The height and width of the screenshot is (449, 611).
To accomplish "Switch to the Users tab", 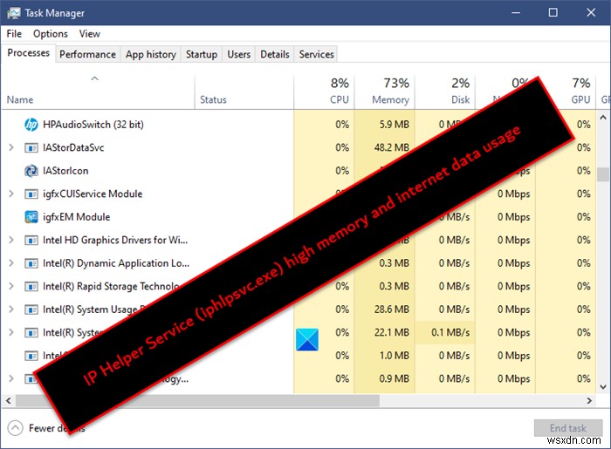I will [239, 54].
